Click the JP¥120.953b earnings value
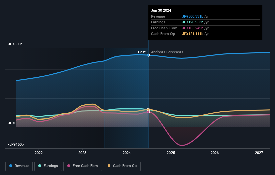 (x=193, y=22)
